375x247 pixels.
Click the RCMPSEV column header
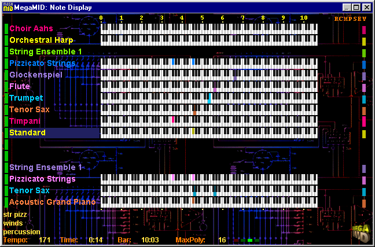[350, 19]
